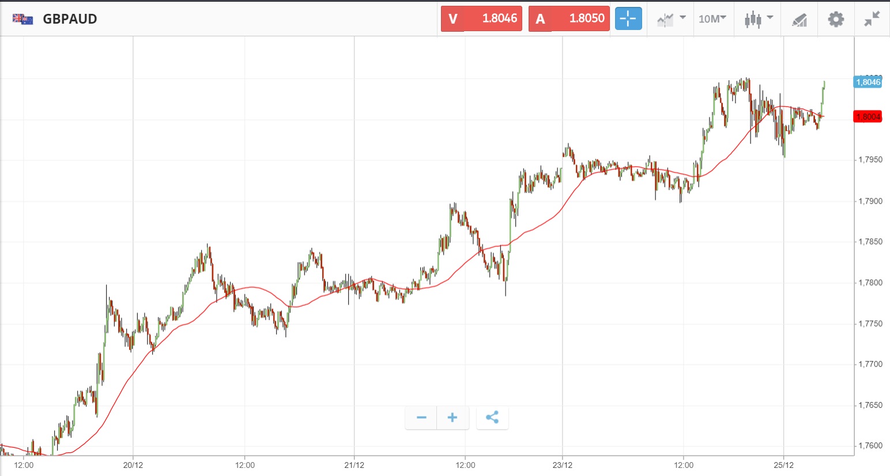
Task: Open the drawing tools pencil icon
Action: [799, 20]
